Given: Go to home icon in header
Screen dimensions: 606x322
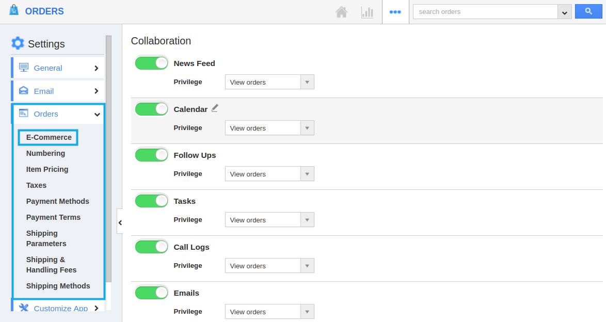Looking at the screenshot, I should [x=341, y=12].
